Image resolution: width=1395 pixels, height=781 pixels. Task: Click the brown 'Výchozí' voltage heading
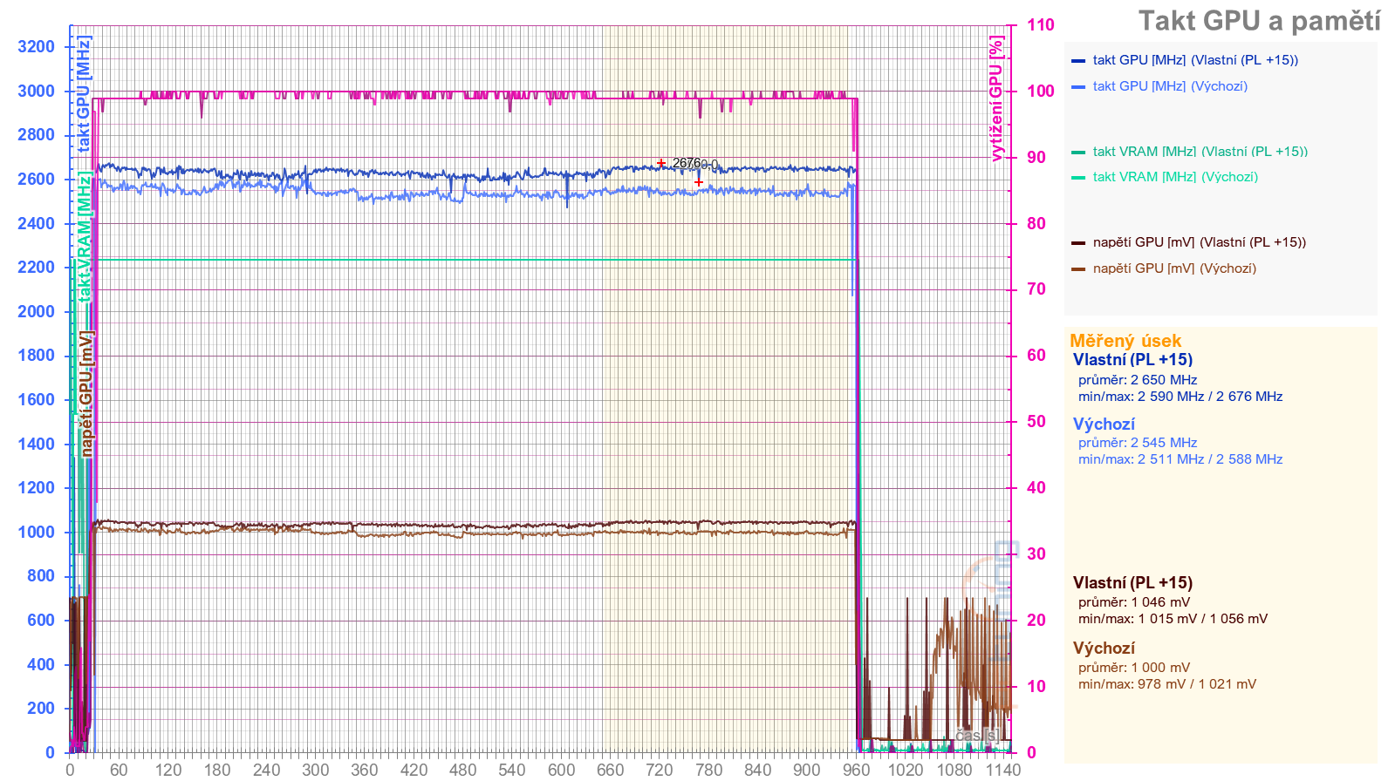(1104, 649)
